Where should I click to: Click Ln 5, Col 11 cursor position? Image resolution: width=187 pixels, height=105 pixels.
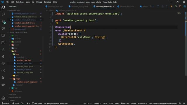pyautogui.click(x=87, y=103)
